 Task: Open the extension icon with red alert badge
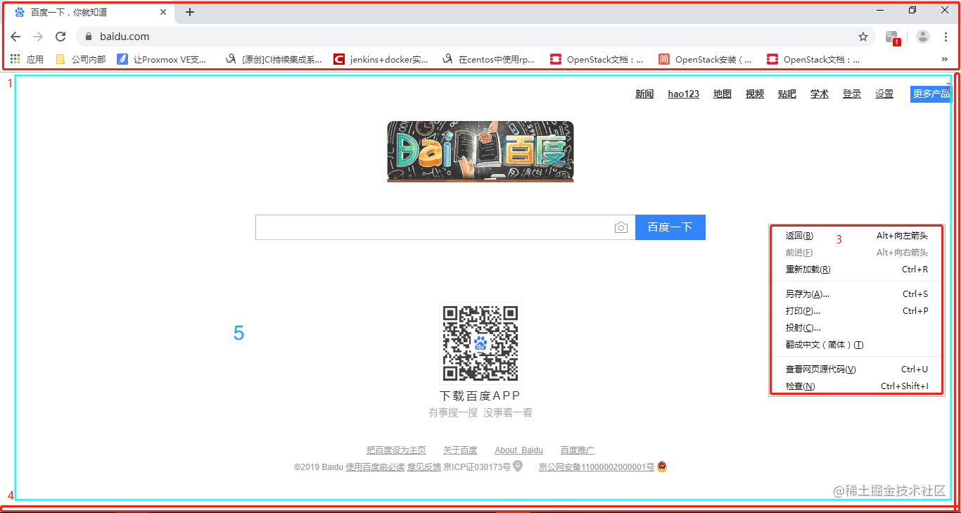[x=892, y=37]
